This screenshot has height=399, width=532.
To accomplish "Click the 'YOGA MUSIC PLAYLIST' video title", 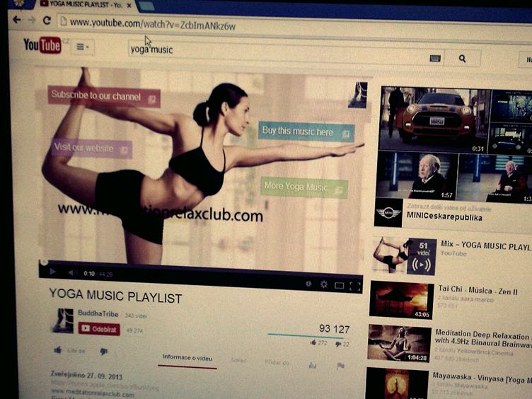I will coord(115,296).
